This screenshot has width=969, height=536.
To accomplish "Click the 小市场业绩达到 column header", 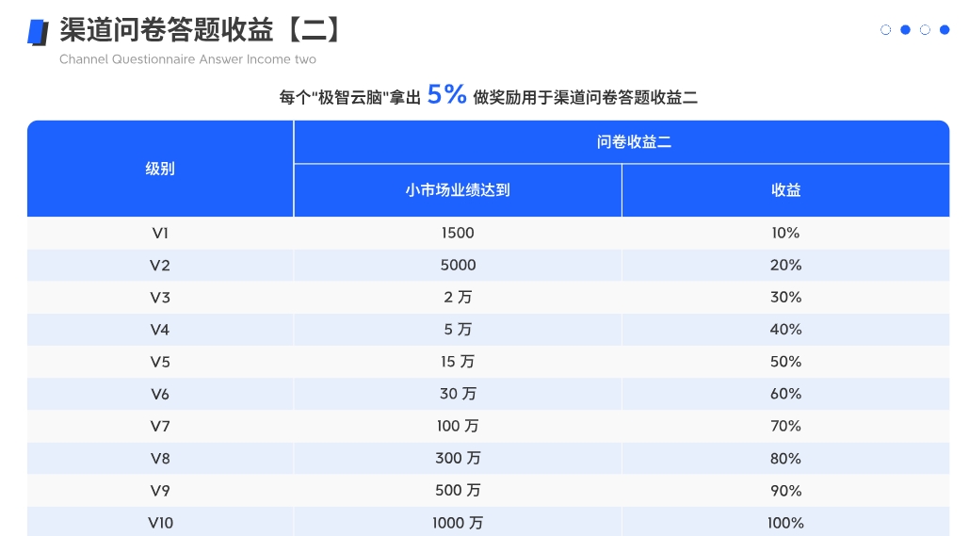I will (x=458, y=190).
